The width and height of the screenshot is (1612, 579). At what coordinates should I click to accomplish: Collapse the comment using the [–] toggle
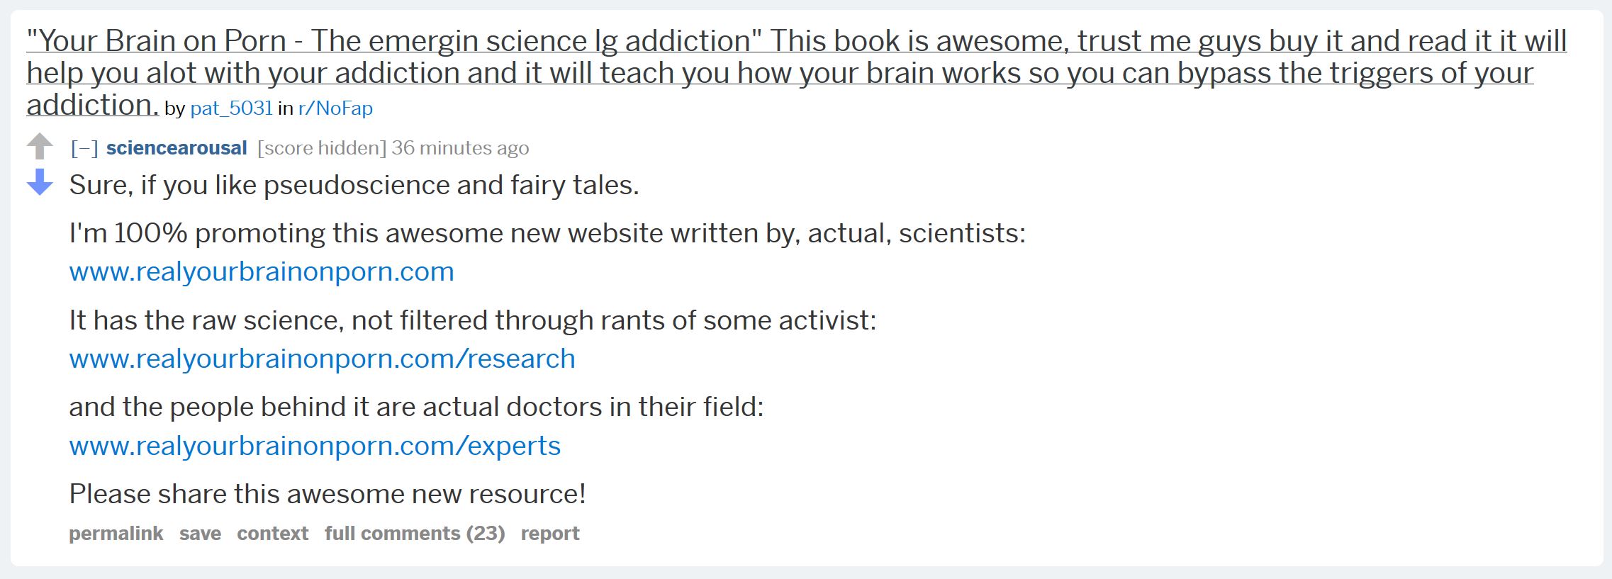(x=84, y=148)
